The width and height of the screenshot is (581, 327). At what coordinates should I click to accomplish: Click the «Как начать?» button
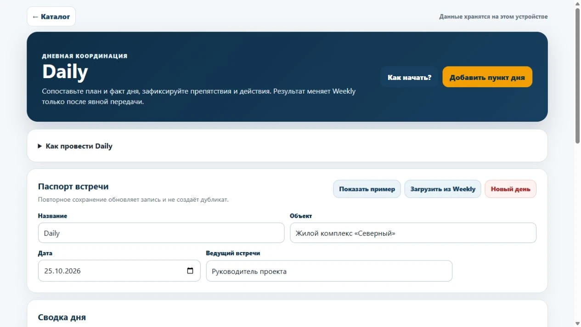point(409,77)
